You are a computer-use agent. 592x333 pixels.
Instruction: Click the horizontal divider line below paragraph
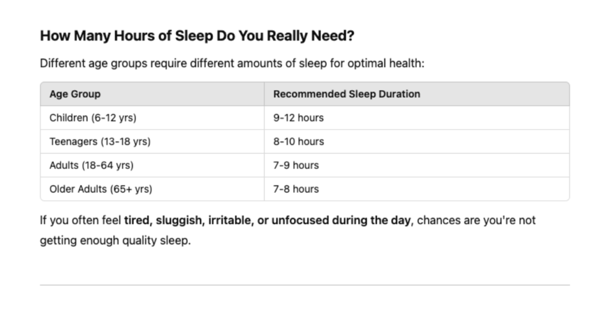click(305, 285)
